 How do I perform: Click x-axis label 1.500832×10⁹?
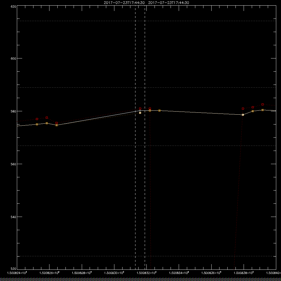pos(147,273)
